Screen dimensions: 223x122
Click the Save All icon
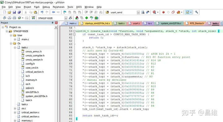coord(19,12)
